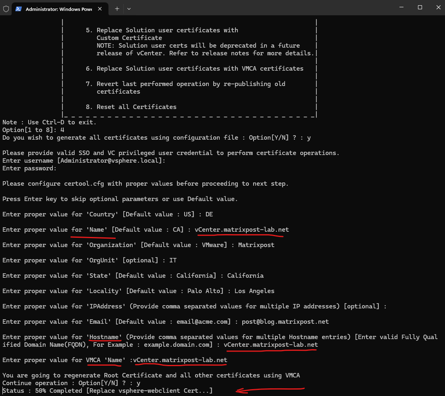445x396 pixels.
Task: Open the new tab profile dropdown
Action: [x=129, y=9]
